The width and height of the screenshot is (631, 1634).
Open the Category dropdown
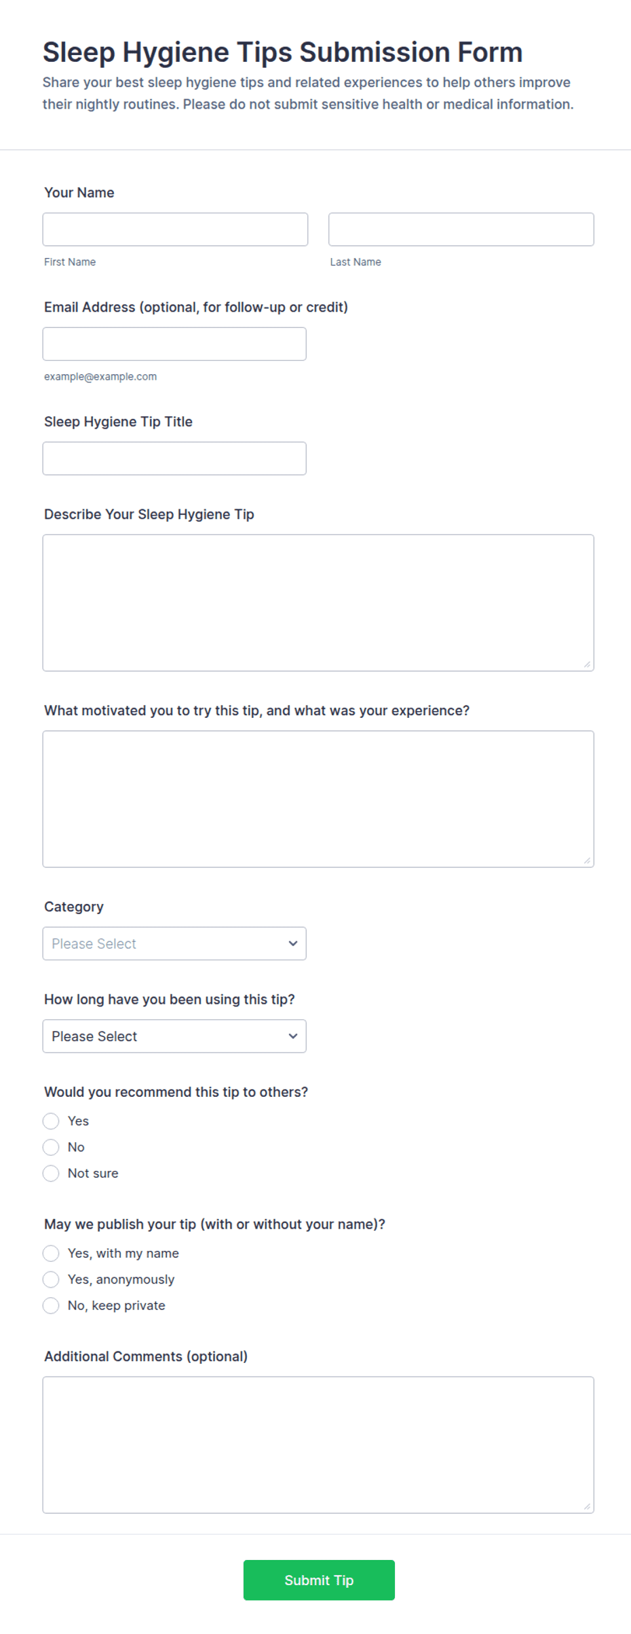[x=174, y=944]
